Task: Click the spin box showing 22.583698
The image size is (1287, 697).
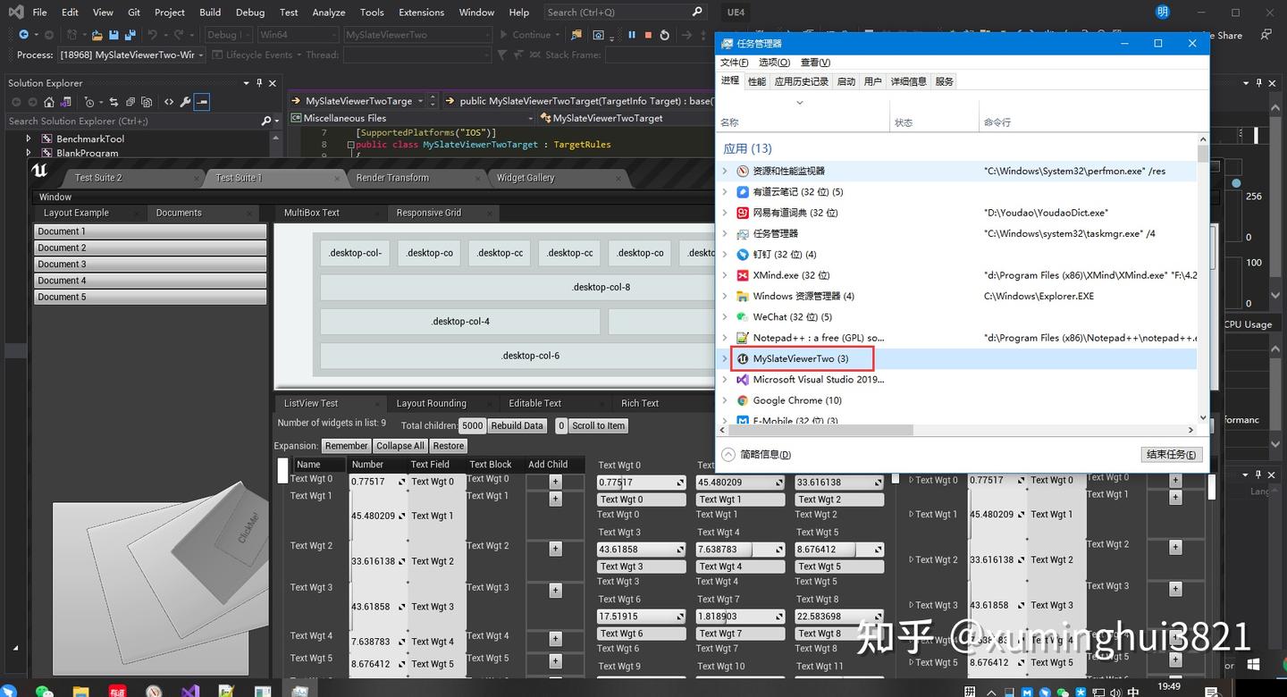Action: 838,617
